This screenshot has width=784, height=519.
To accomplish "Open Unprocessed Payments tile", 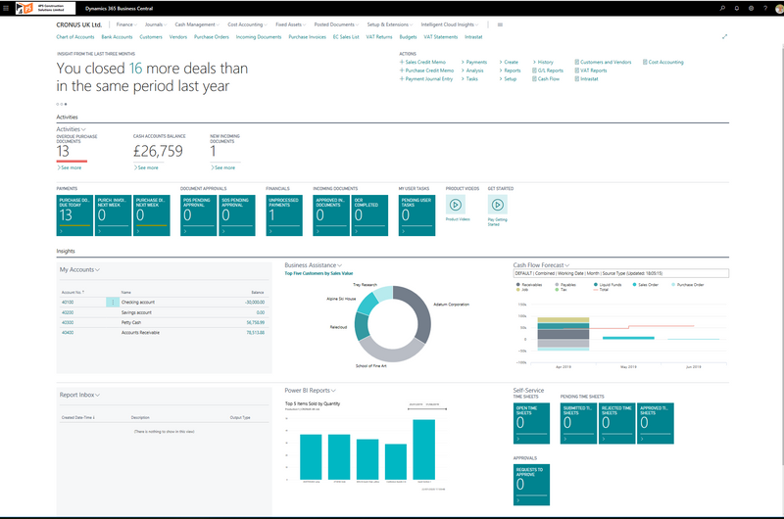I will click(284, 215).
